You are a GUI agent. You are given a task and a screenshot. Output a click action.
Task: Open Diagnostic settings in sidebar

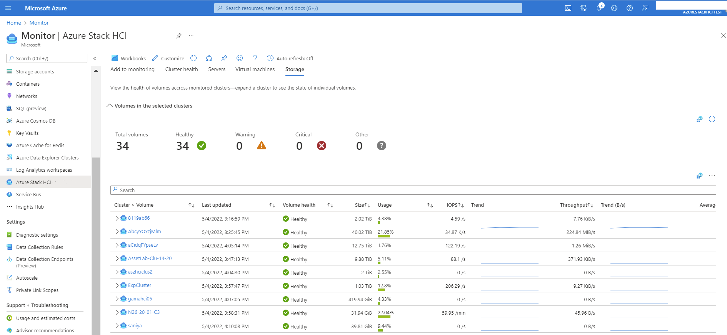click(37, 235)
